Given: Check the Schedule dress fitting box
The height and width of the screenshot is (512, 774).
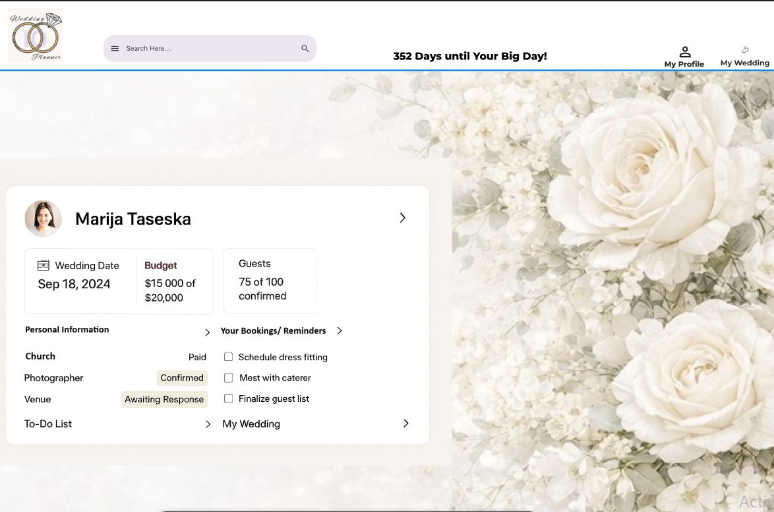Looking at the screenshot, I should (229, 357).
